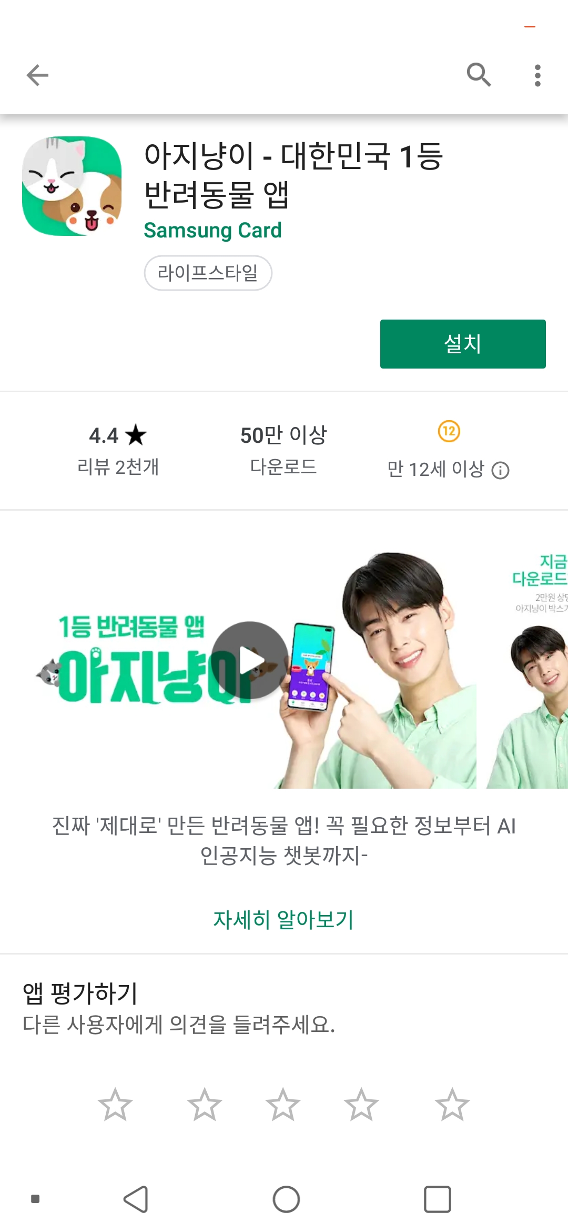Tap the 12 age rating badge
This screenshot has width=568, height=1232.
[449, 431]
